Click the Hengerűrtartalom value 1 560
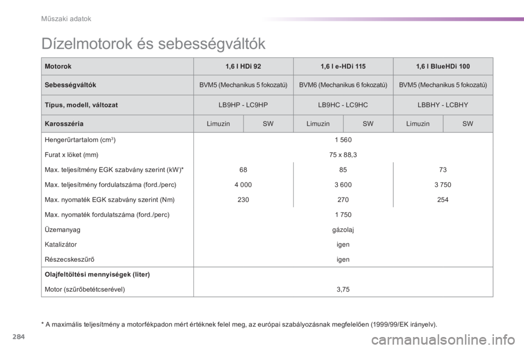Viewport: 524px width, 349px height. (343, 140)
